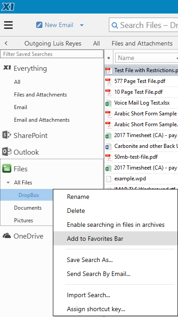This screenshot has height=317, width=178.
Task: Select Email and Attachments under Everything
Action: point(42,119)
